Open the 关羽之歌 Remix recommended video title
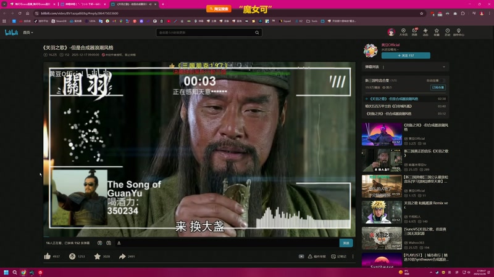This screenshot has height=277, width=494. pos(426,205)
